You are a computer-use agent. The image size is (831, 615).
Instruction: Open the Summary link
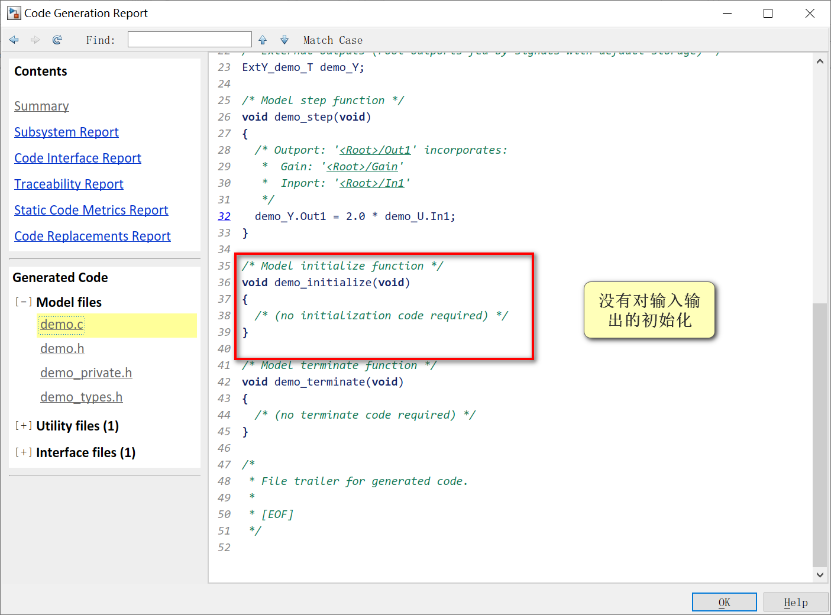click(x=41, y=106)
